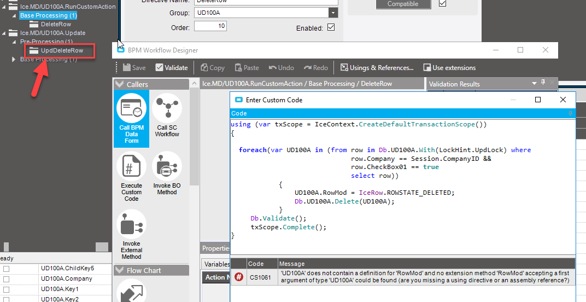Click the Directive Name input field
The width and height of the screenshot is (586, 302).
[x=266, y=2]
